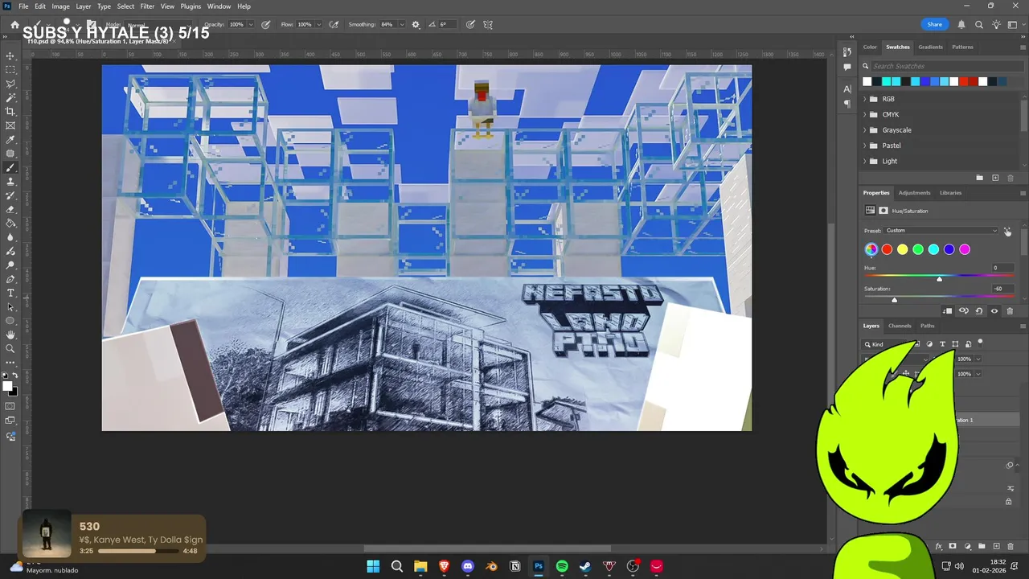Image resolution: width=1029 pixels, height=579 pixels.
Task: Select the Path Selection tool
Action: click(10, 307)
